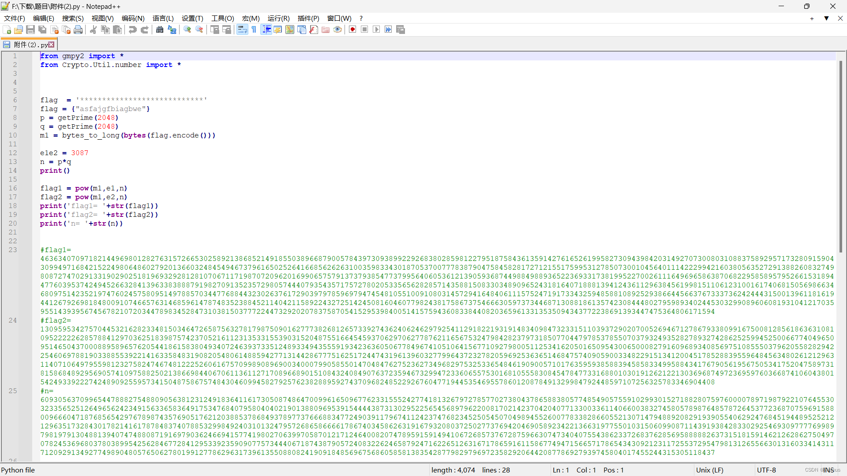Click the Find and Replace icon
Screen dimensions: 847x476
point(172,30)
